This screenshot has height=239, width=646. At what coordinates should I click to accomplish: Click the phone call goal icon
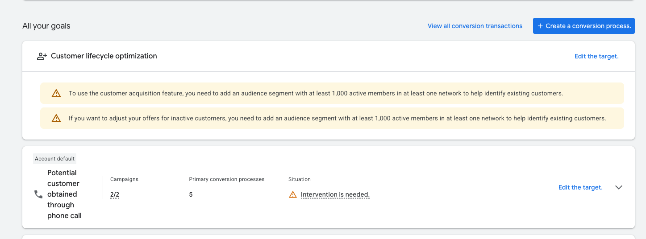pos(39,194)
